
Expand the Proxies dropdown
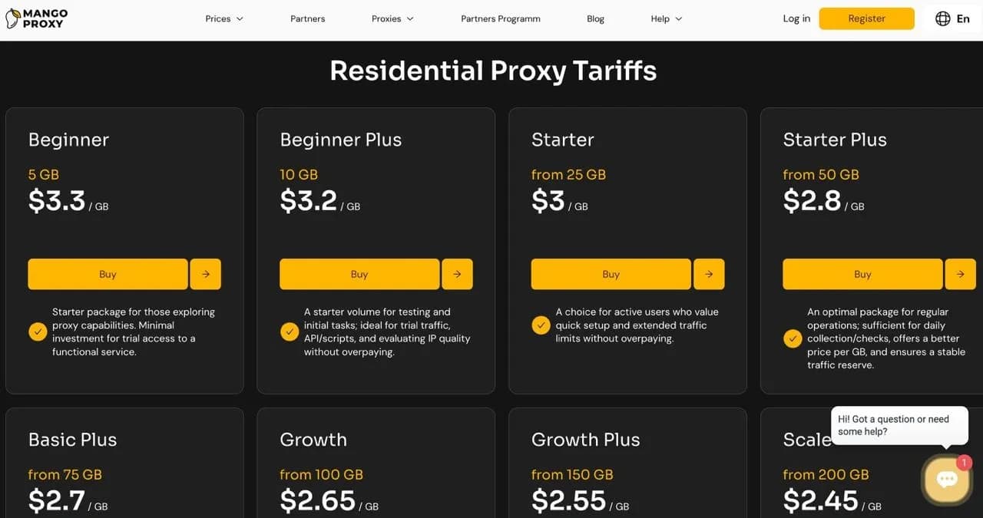(392, 18)
